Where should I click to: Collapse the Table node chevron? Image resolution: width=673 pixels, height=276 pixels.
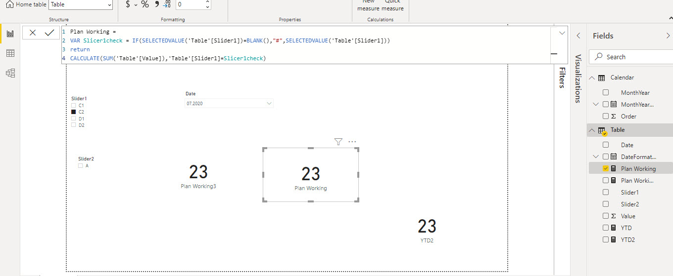[x=592, y=130]
